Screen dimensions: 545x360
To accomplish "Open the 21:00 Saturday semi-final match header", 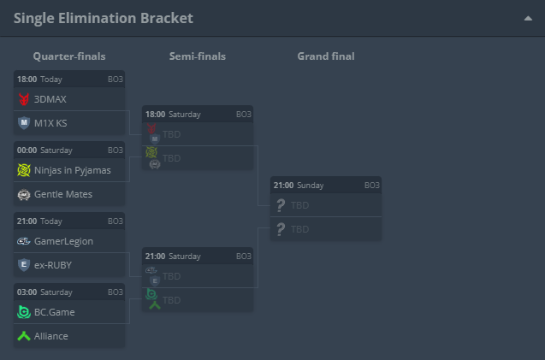I will pos(198,256).
